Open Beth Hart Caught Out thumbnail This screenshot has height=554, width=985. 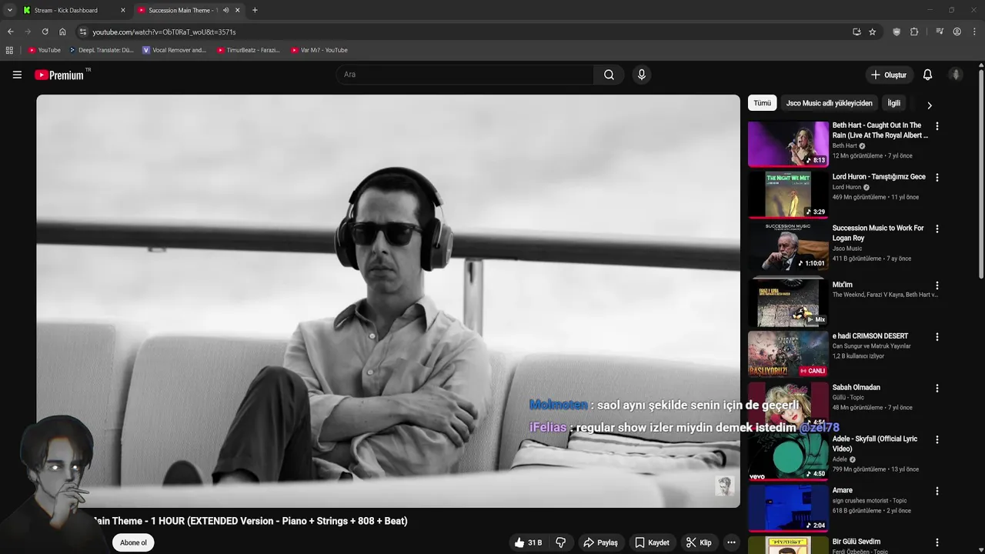pyautogui.click(x=788, y=143)
